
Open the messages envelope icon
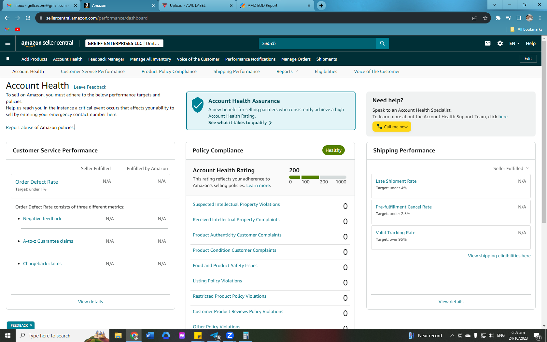tap(487, 43)
